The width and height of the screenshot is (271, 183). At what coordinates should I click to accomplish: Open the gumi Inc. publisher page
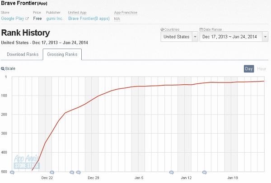coord(55,19)
